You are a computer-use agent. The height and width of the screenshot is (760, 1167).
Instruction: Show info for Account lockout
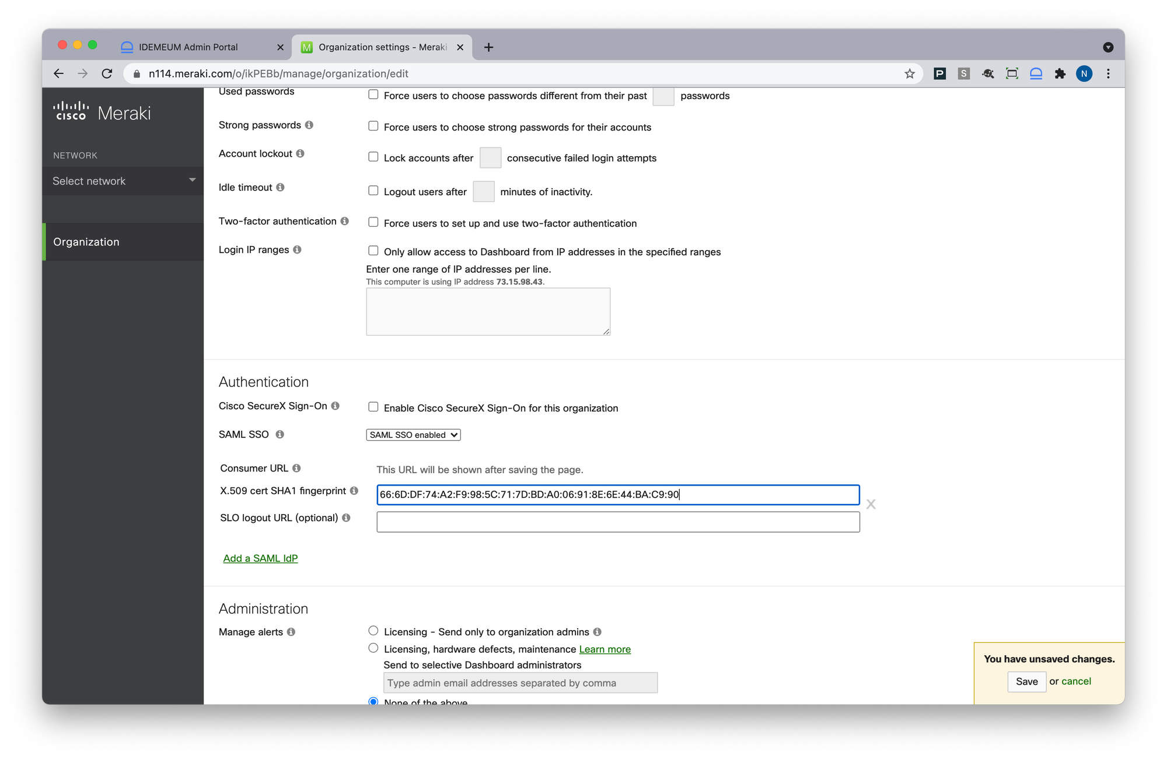pos(300,153)
